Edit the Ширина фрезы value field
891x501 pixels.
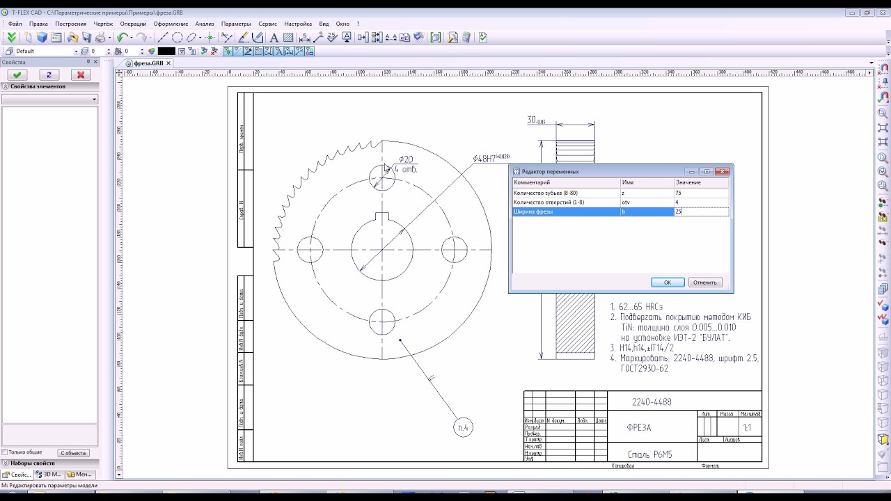coord(702,212)
